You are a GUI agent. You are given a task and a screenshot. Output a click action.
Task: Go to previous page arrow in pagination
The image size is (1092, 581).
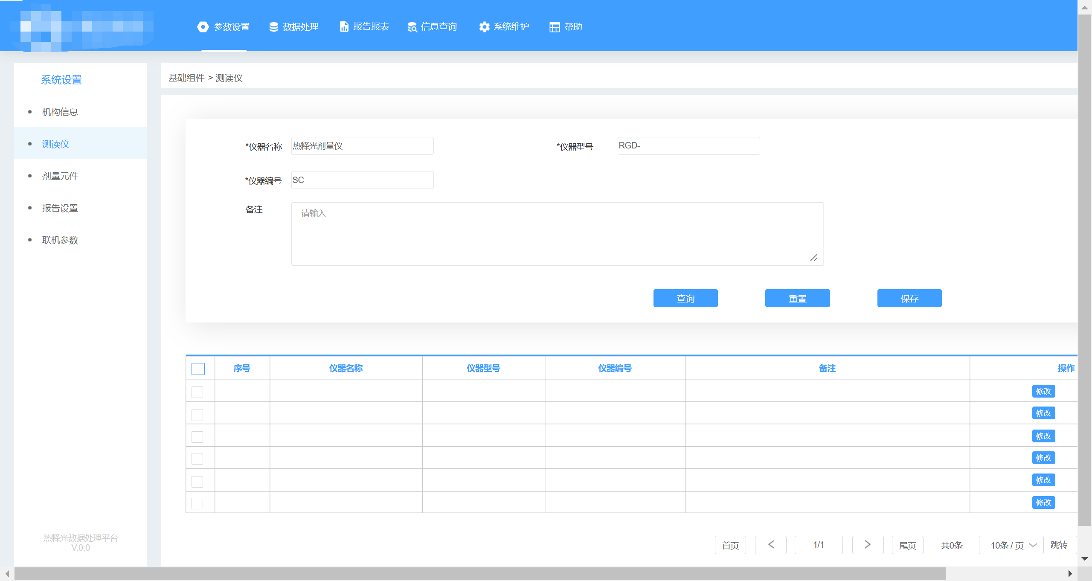click(771, 545)
